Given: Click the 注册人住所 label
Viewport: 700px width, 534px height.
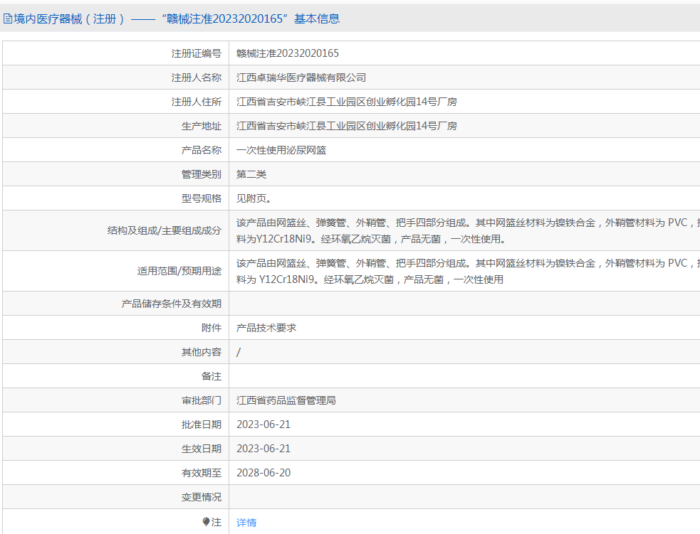Looking at the screenshot, I should [197, 102].
